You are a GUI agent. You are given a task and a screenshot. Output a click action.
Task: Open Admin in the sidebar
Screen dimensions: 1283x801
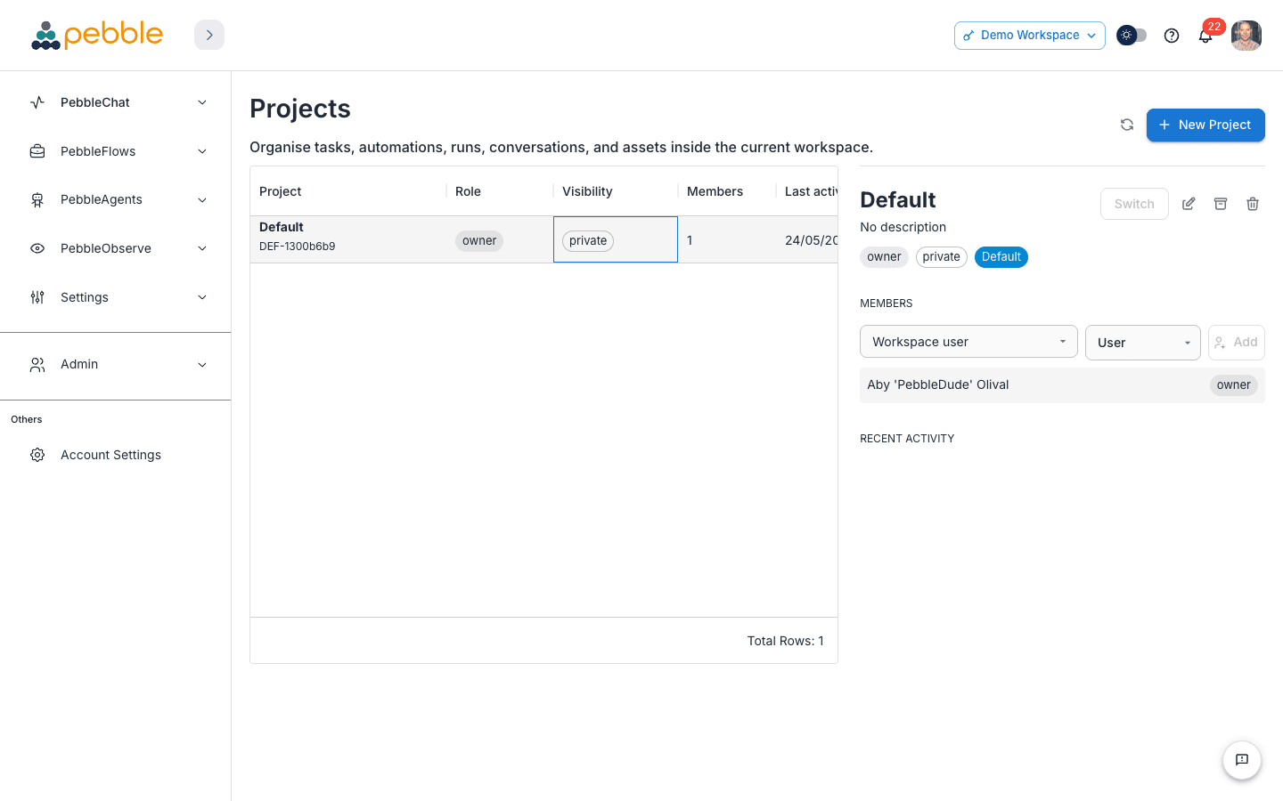pos(116,364)
